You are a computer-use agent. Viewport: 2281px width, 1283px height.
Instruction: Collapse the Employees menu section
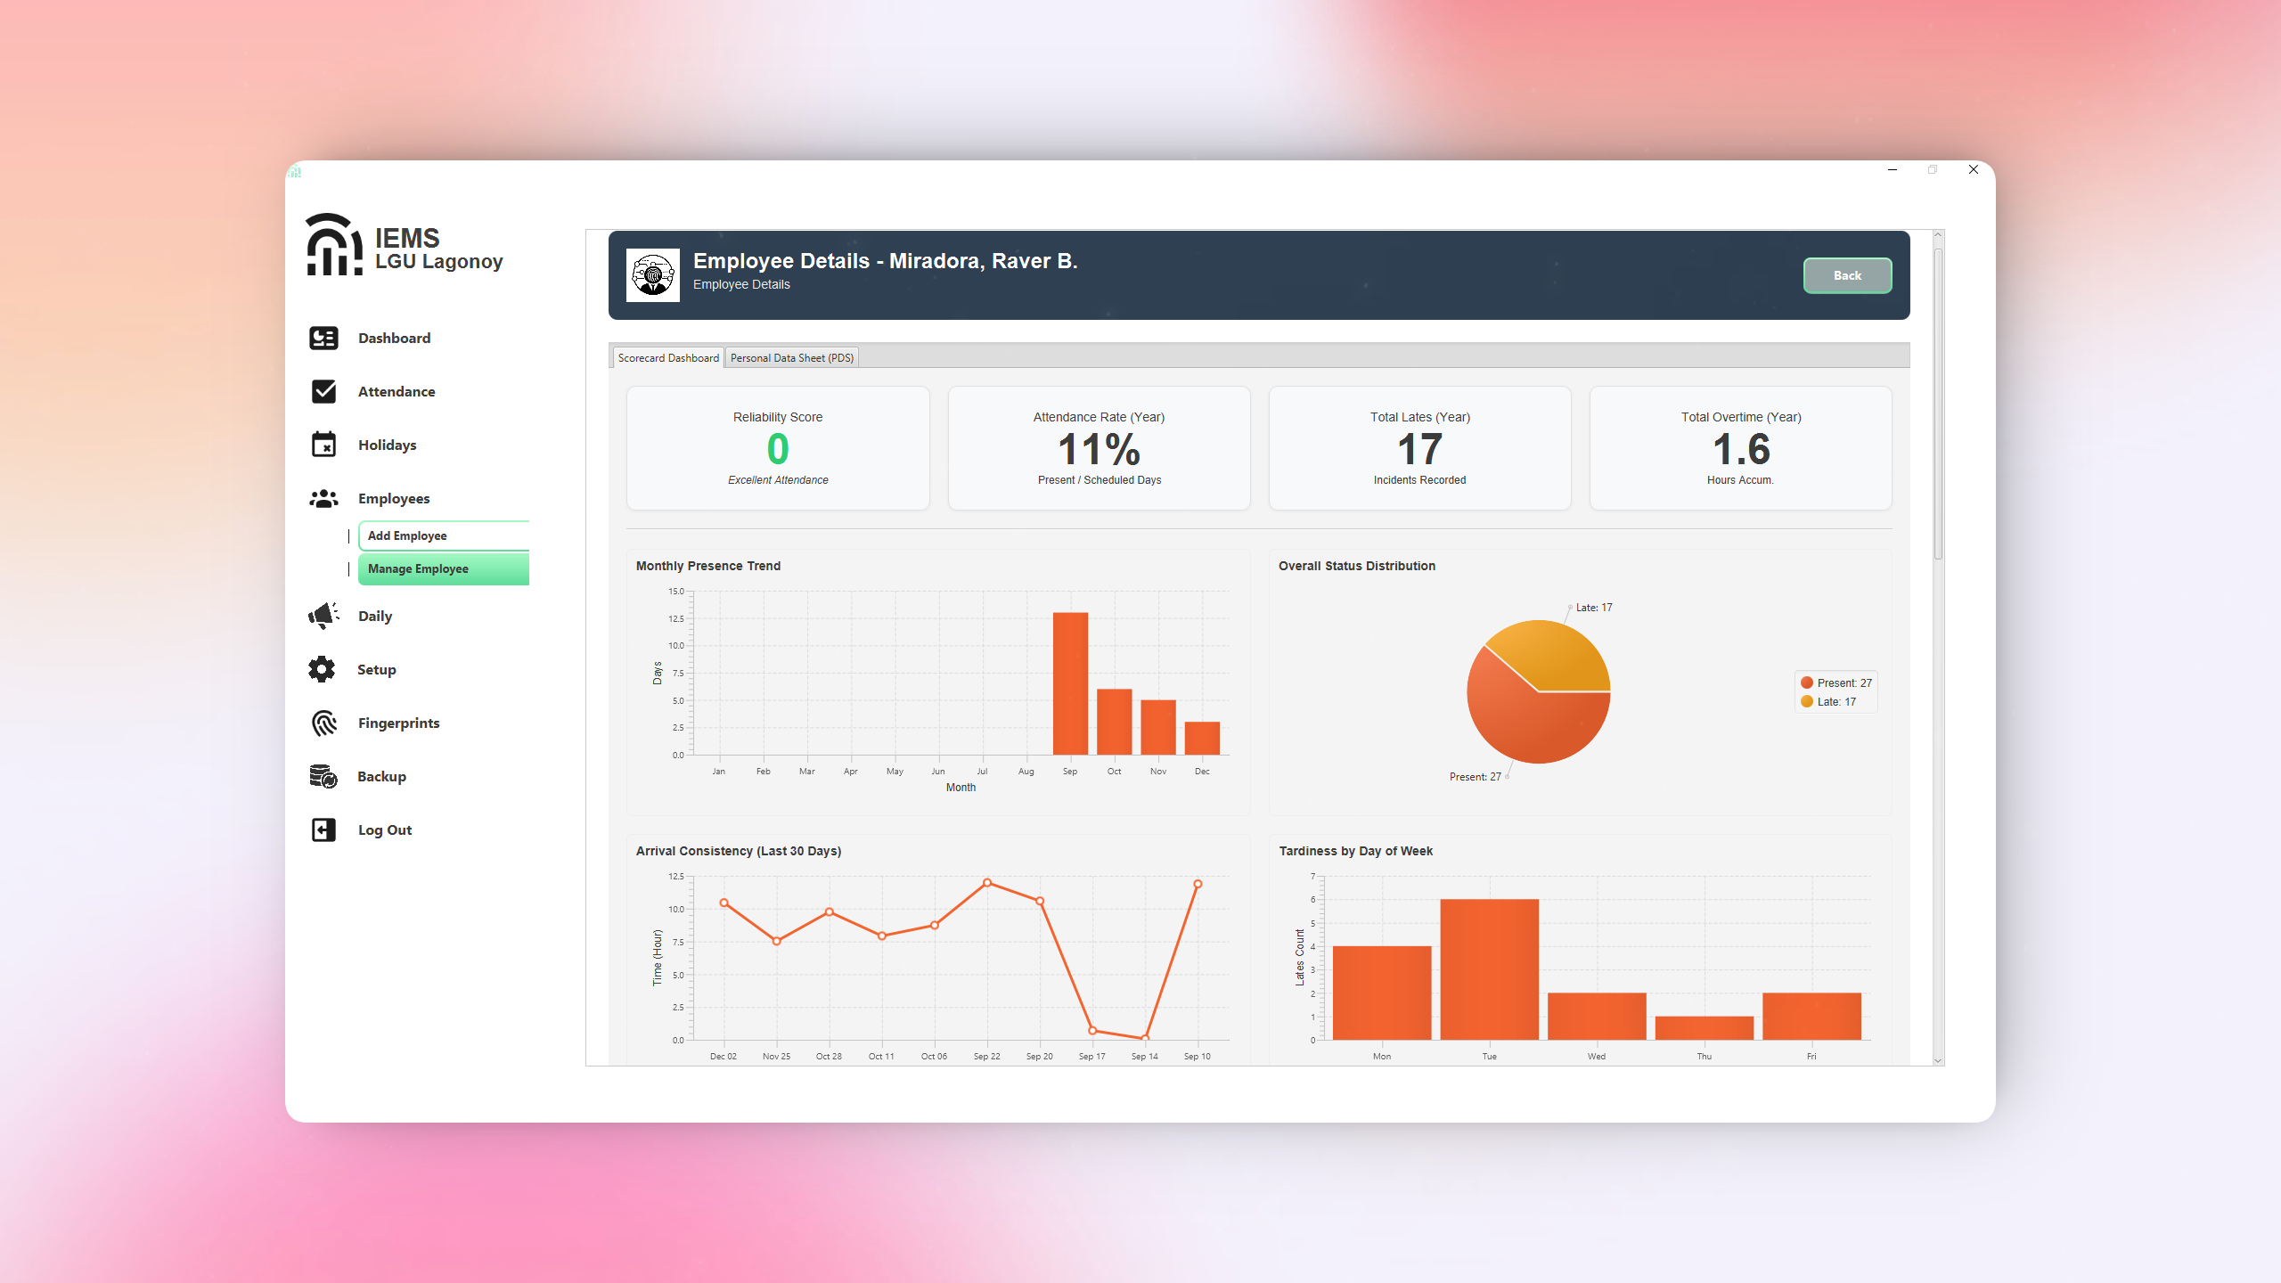394,498
